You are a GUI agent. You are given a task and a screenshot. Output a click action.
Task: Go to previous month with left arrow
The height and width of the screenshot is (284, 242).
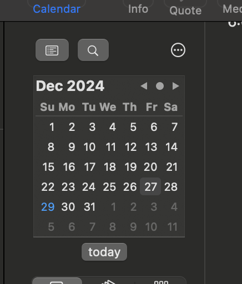(144, 86)
